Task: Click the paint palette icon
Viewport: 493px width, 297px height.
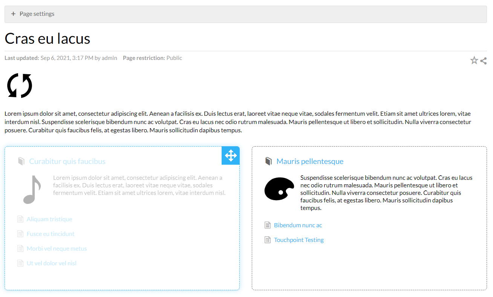Action: 279,189
